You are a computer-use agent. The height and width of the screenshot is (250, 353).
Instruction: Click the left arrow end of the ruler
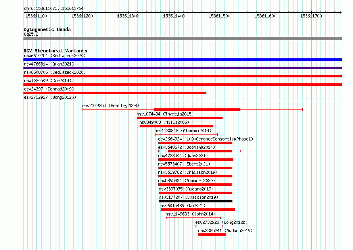[25, 13]
